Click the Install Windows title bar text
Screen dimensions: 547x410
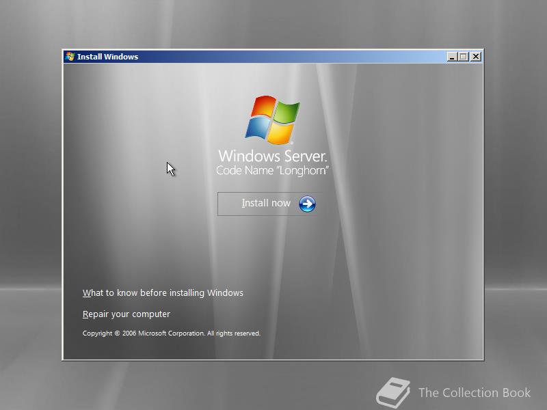[x=107, y=57]
